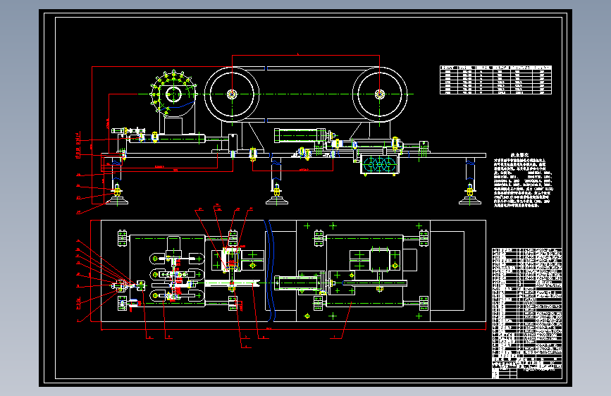Select the parts list title block
Viewport: 611px width, 396px height.
pos(527,313)
